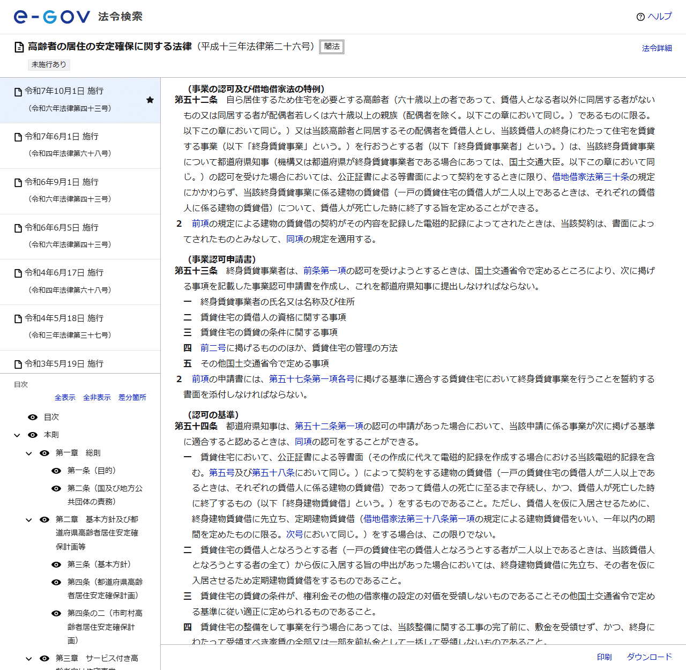Toggle visibility eye for 目次
Image resolution: width=686 pixels, height=670 pixels.
coord(33,417)
